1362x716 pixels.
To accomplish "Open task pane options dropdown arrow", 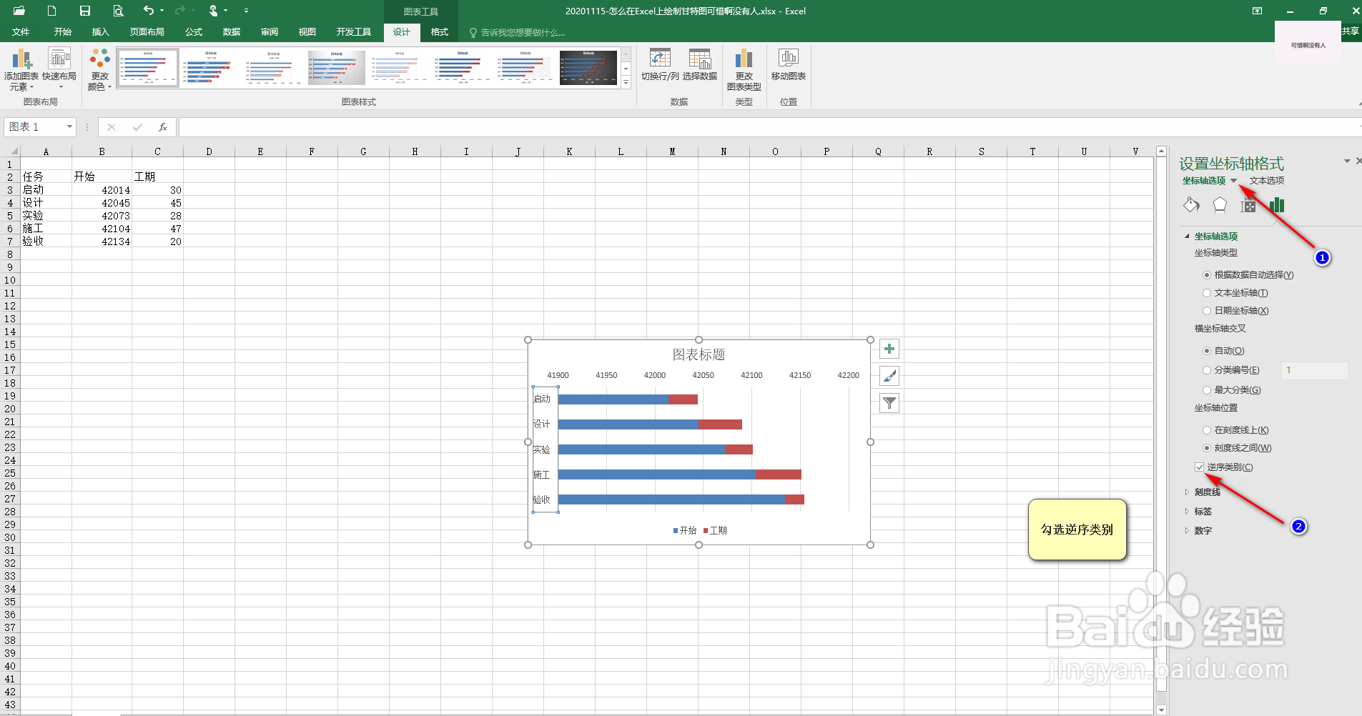I will pyautogui.click(x=1347, y=161).
